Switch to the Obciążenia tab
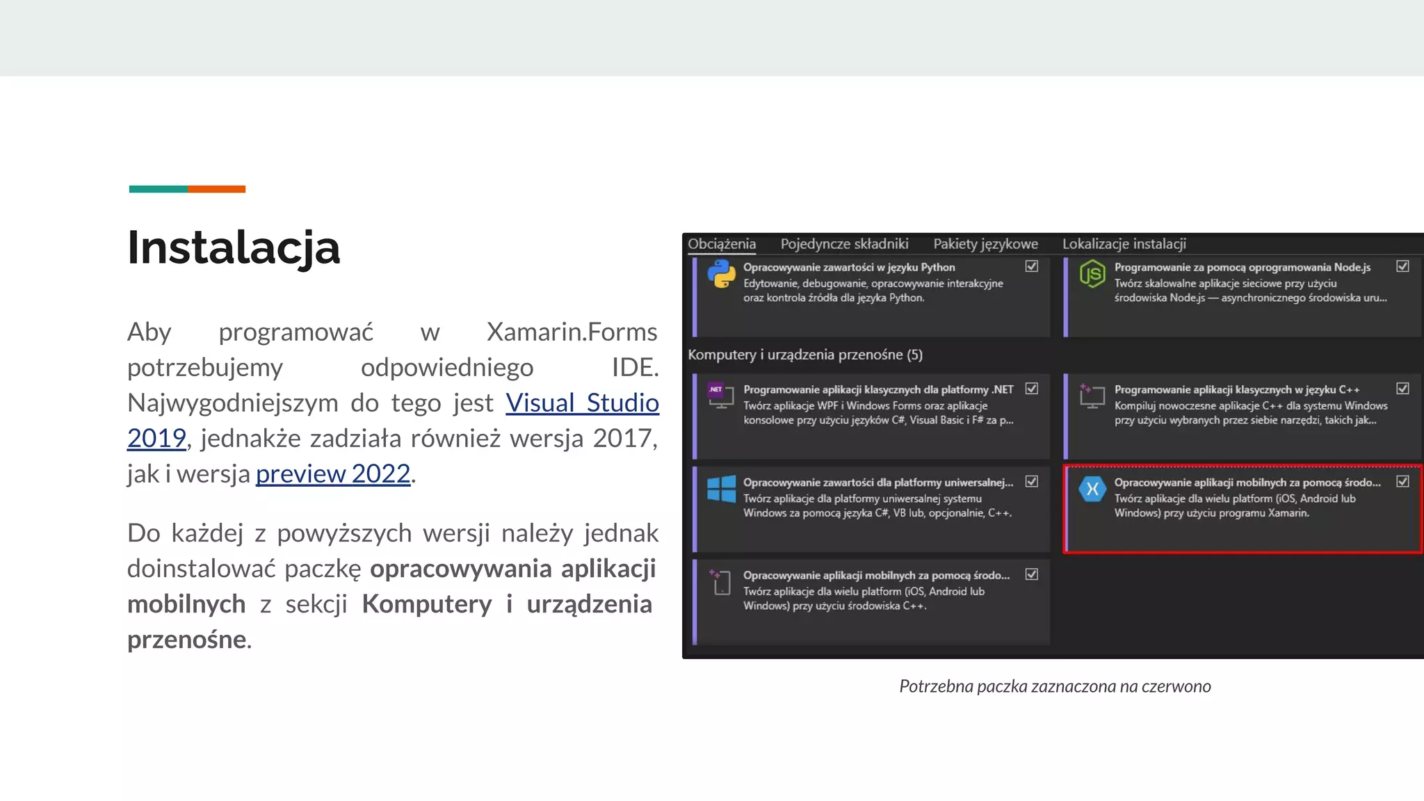1424x801 pixels. coord(722,244)
